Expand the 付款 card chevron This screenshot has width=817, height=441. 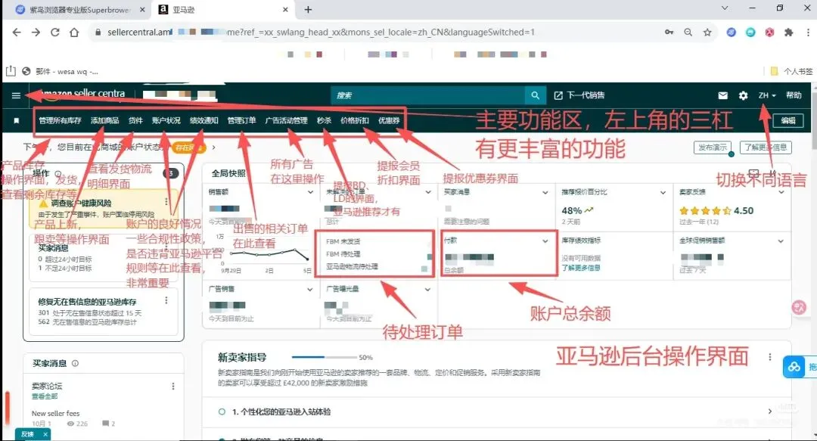point(545,241)
